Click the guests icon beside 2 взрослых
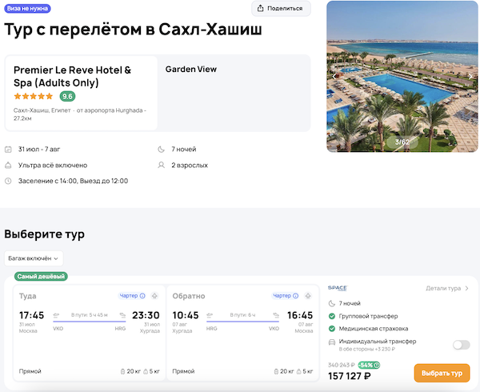The height and width of the screenshot is (392, 480). [x=162, y=166]
